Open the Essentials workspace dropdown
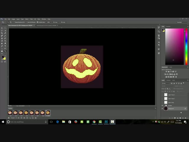The image size is (189, 142). pyautogui.click(x=183, y=22)
